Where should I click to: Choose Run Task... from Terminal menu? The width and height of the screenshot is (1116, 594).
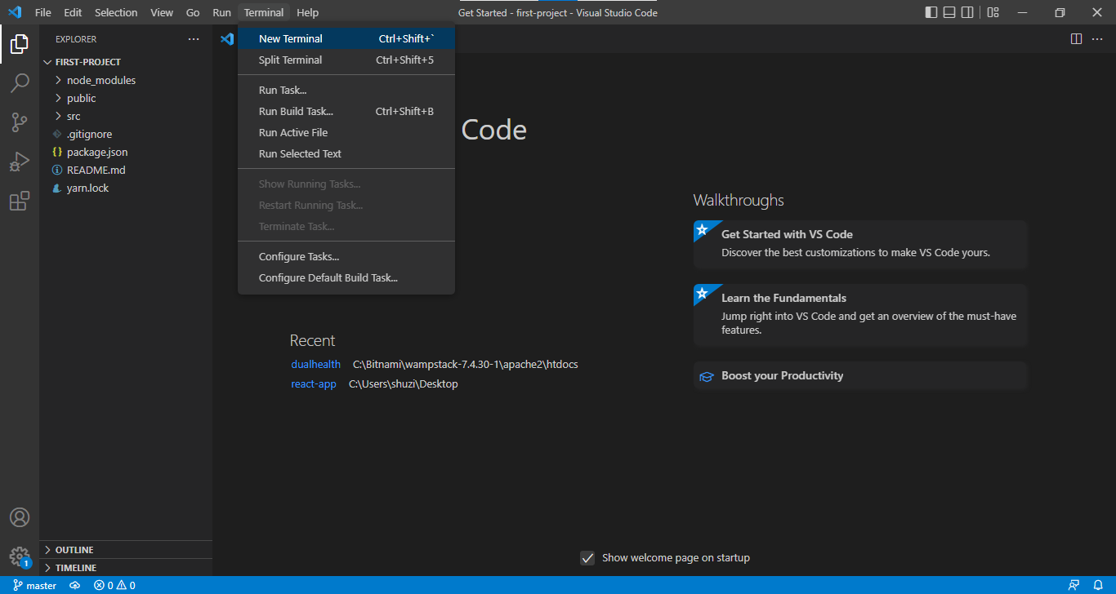[x=346, y=90]
